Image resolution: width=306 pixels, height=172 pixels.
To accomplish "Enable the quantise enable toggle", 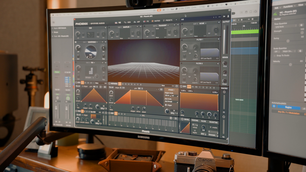I will pos(210,127).
